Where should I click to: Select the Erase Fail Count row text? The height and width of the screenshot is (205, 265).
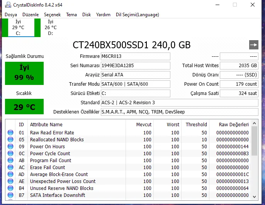tap(48, 167)
